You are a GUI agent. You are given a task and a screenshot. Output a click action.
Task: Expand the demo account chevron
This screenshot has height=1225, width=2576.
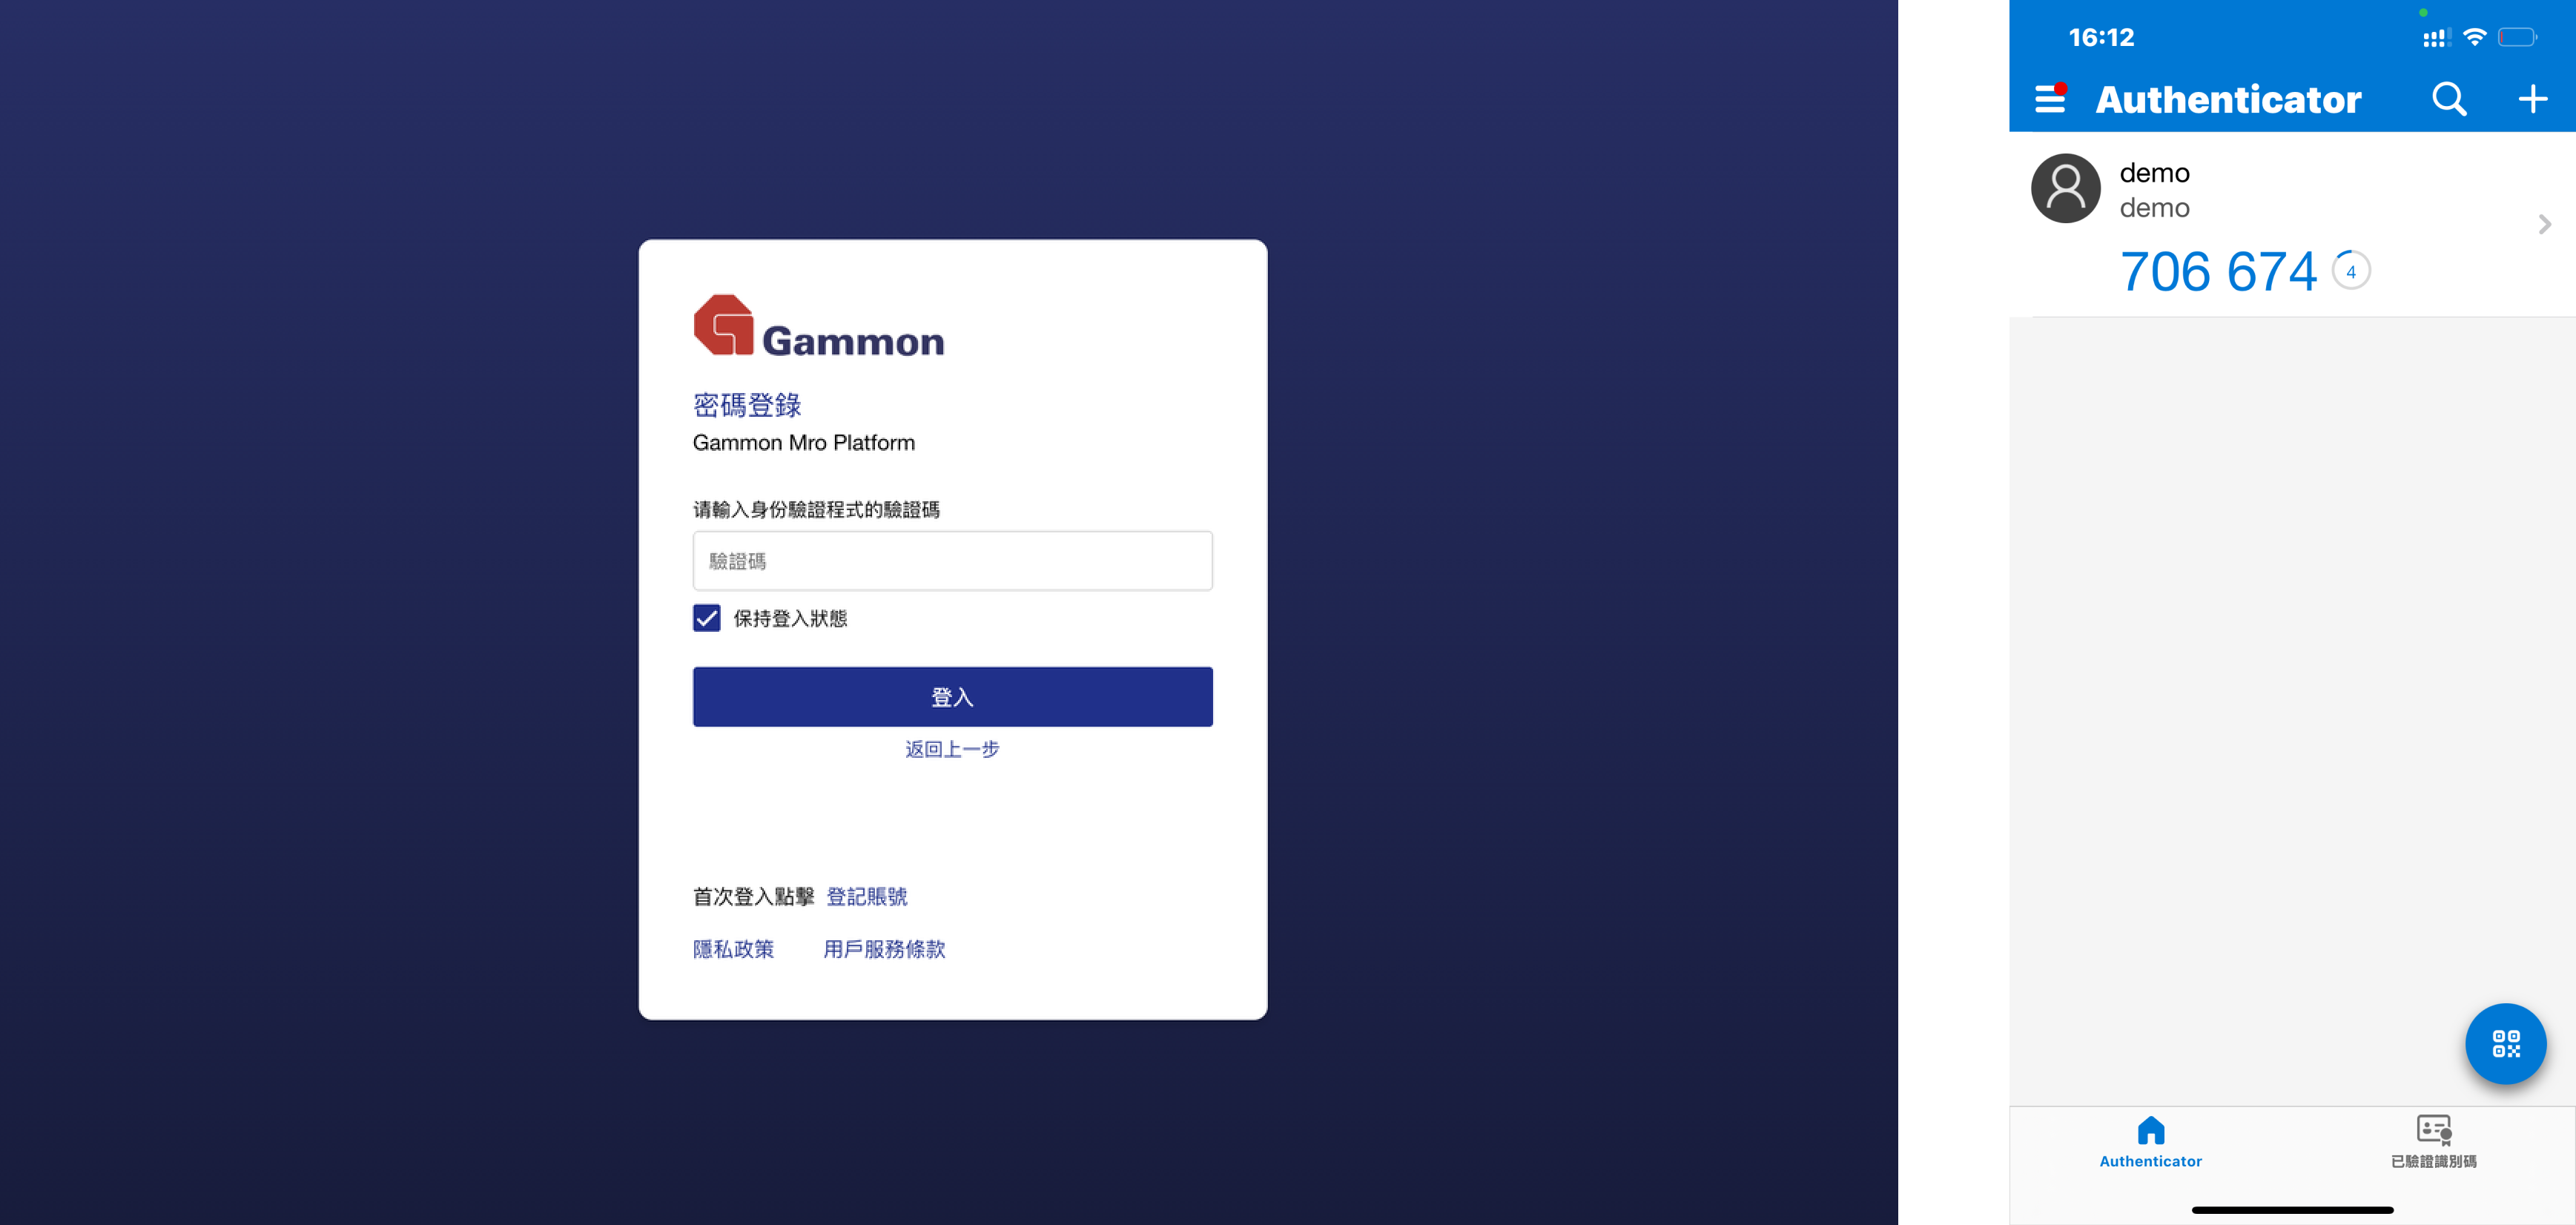[2545, 224]
